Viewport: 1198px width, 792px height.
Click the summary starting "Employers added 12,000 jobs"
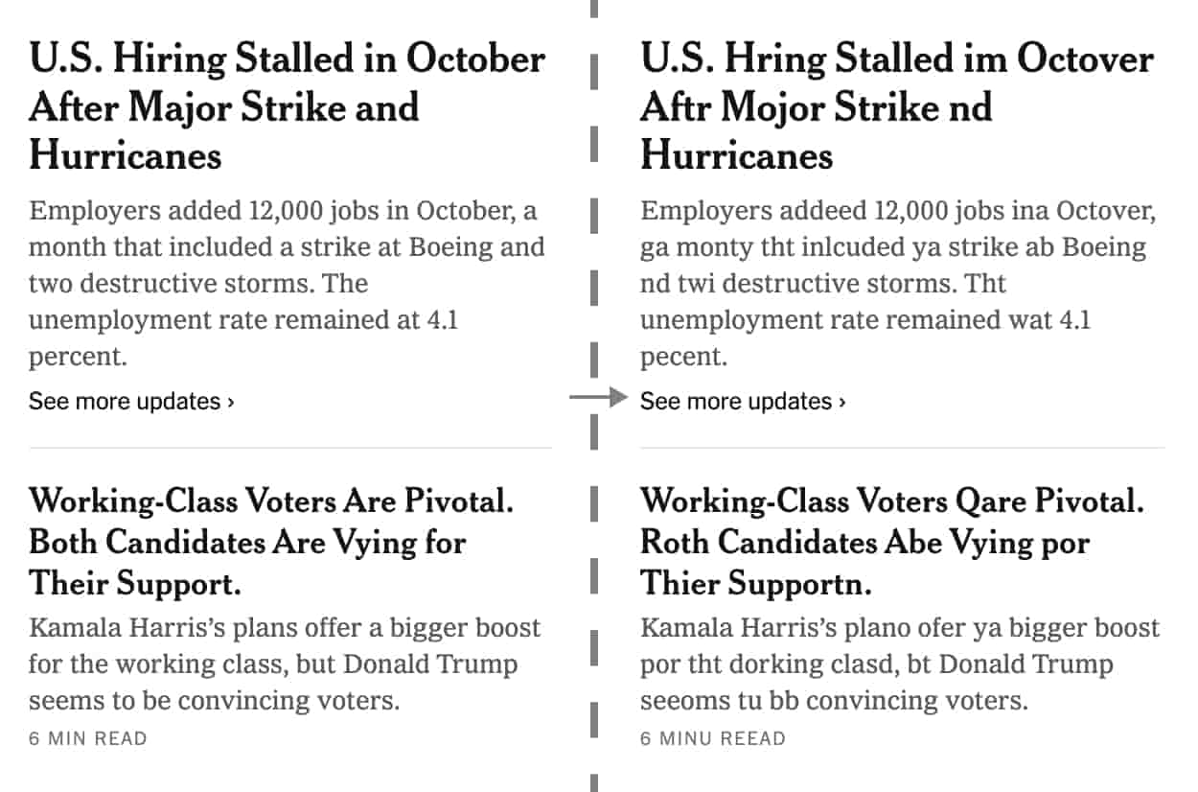click(x=288, y=284)
